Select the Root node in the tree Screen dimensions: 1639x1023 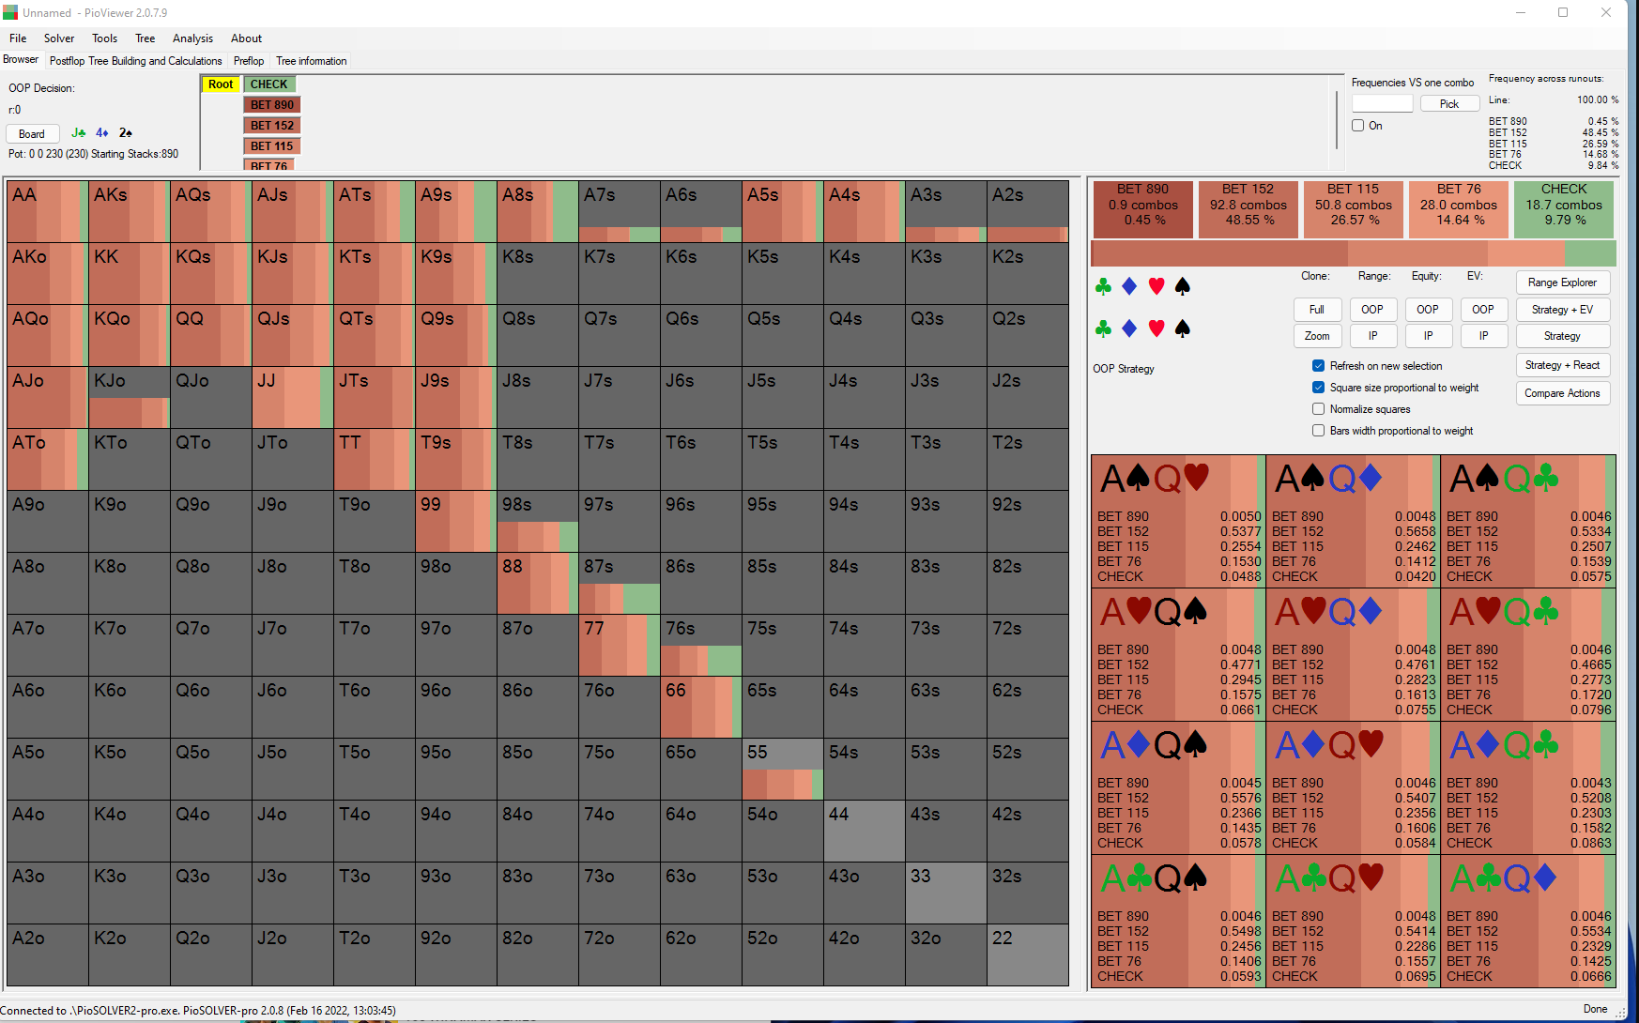[221, 84]
